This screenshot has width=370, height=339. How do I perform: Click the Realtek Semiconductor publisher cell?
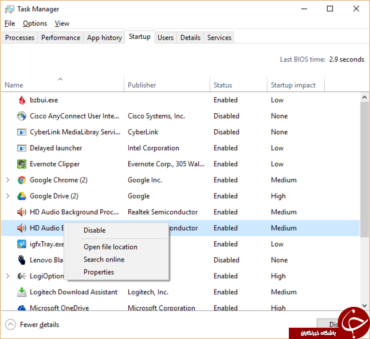(x=162, y=212)
